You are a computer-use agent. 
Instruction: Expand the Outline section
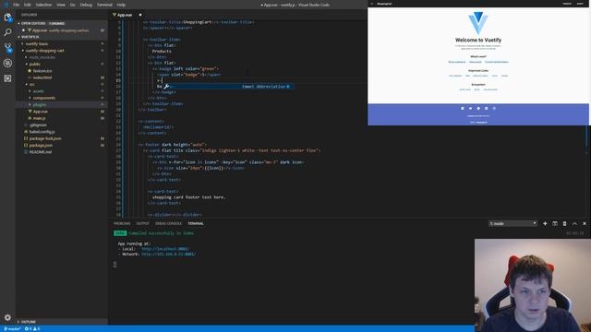(x=29, y=322)
